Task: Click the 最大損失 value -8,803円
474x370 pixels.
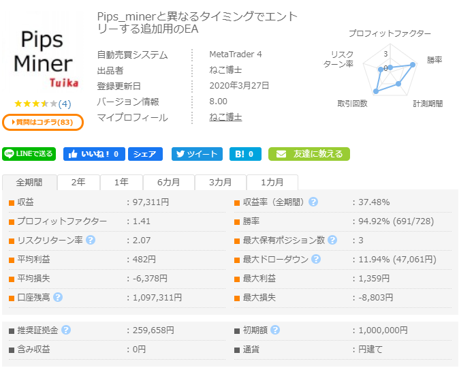Action: 376,297
